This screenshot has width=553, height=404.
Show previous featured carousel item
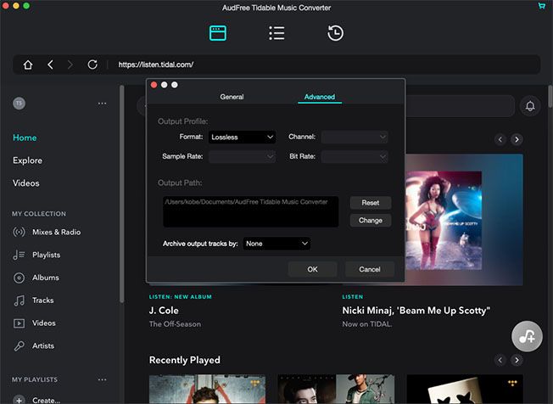(500, 139)
